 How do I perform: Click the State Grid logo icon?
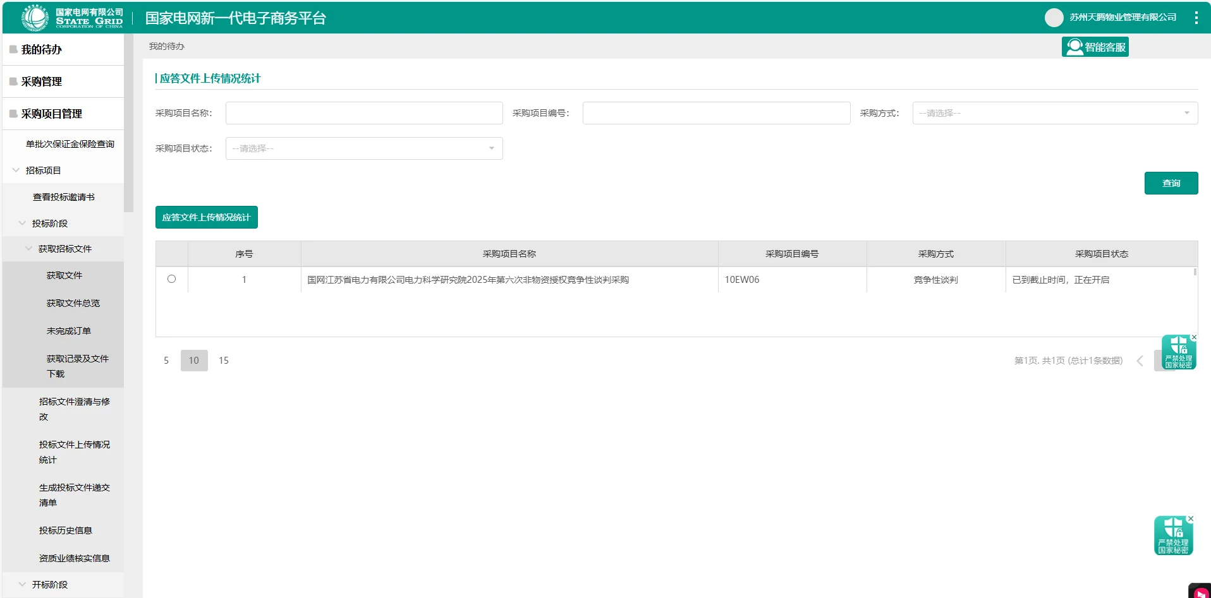(35, 17)
